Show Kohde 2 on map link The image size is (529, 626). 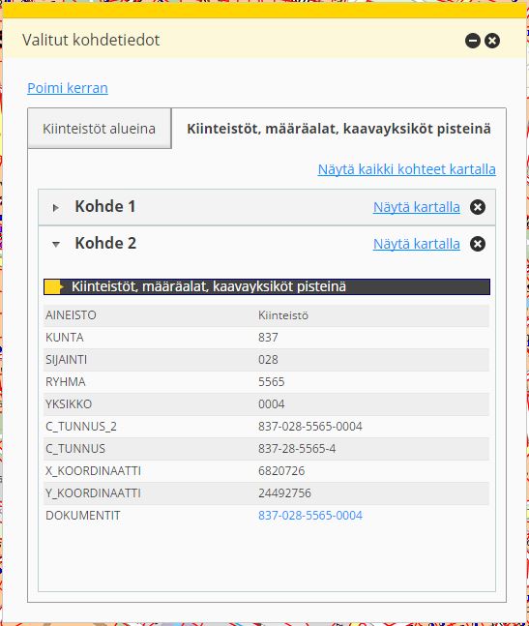coord(417,244)
